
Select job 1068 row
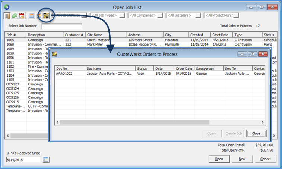pos(141,44)
